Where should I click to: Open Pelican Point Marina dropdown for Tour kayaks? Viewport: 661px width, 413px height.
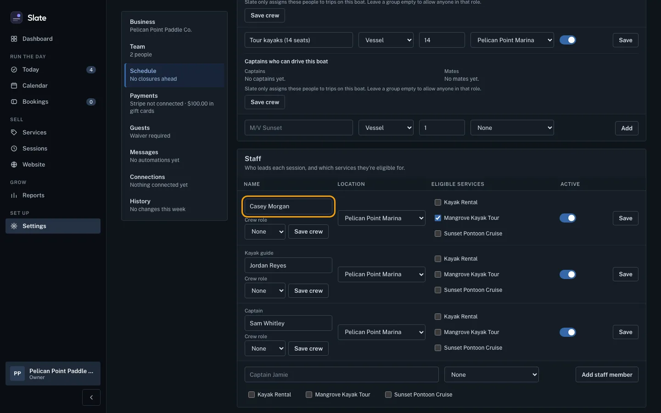tap(512, 40)
